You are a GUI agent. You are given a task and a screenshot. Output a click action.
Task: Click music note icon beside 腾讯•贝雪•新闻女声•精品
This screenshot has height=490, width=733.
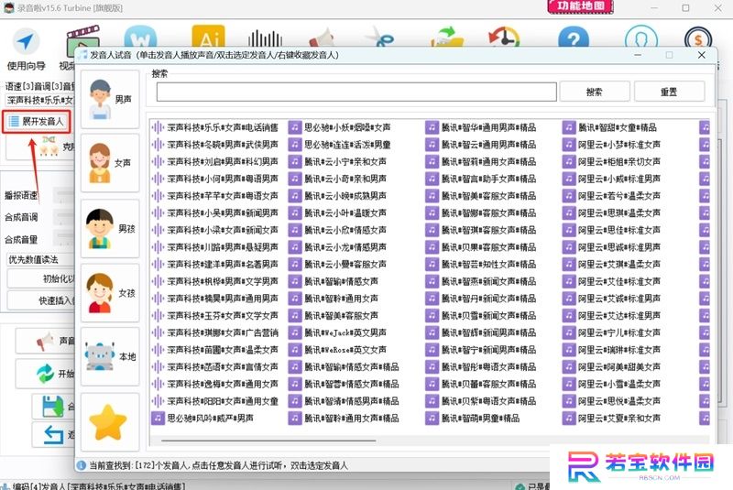432,316
